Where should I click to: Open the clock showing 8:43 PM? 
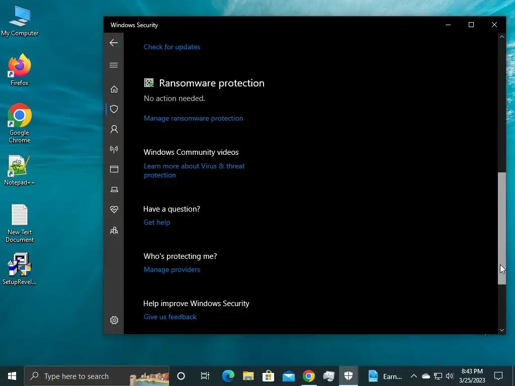coord(472,376)
